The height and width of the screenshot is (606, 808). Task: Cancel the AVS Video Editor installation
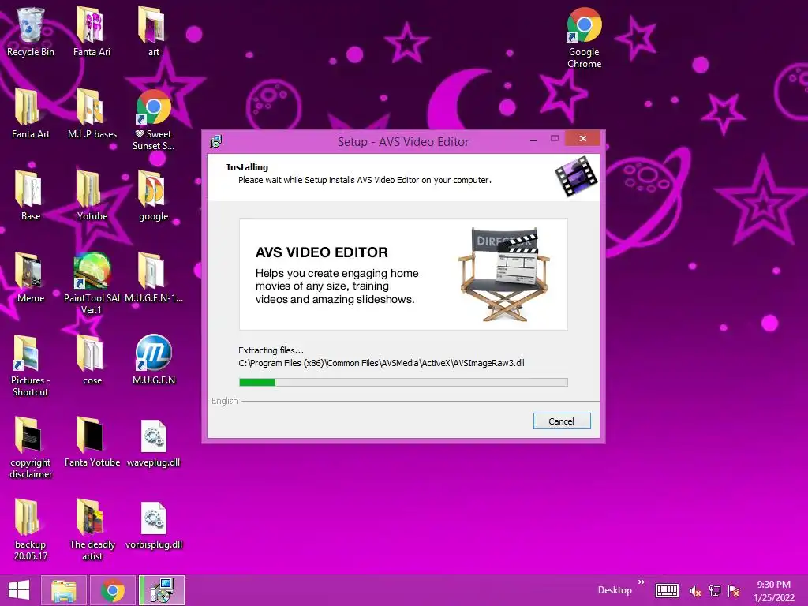[x=562, y=421]
